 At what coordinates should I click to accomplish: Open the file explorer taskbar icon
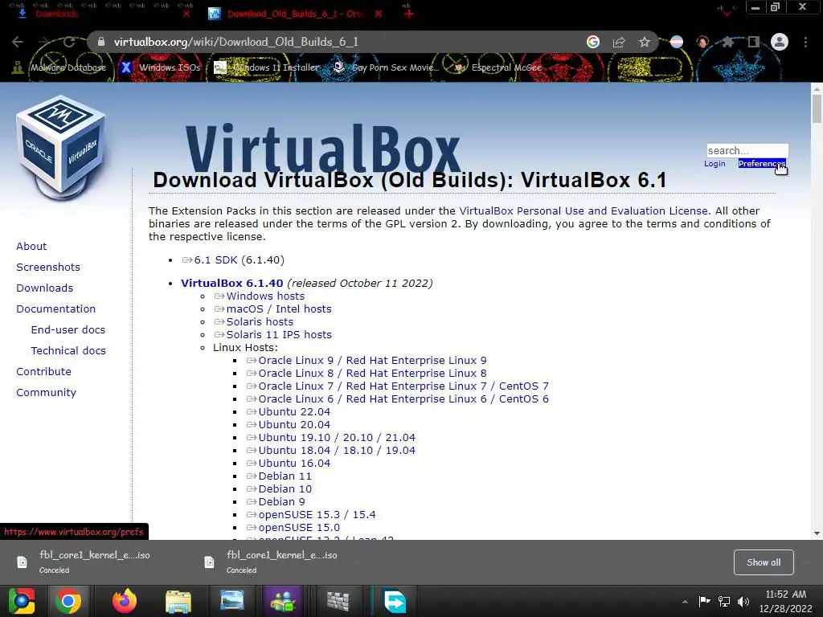[x=178, y=602]
